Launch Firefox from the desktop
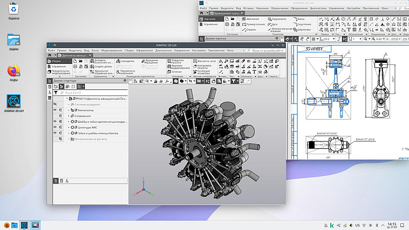 point(14,72)
